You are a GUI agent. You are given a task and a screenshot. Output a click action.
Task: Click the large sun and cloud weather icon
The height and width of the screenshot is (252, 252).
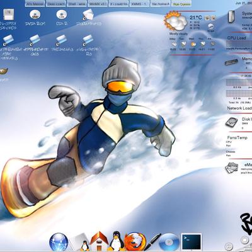[x=175, y=21]
